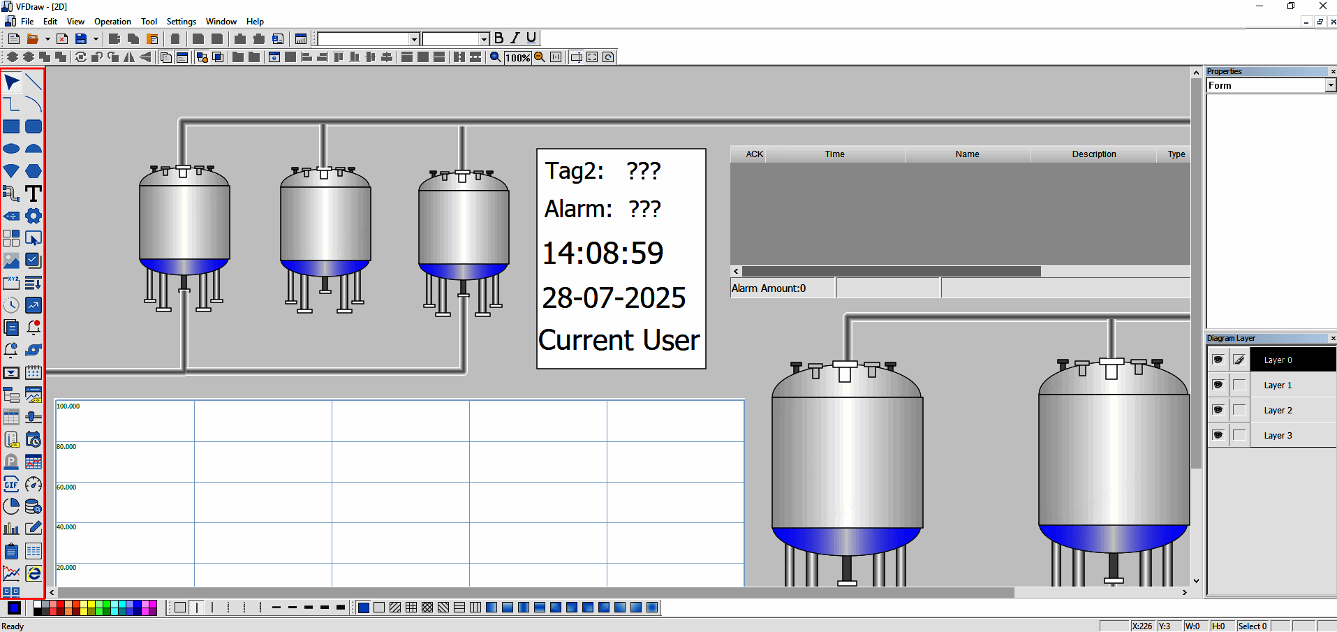Screen dimensions: 1337x632
Task: Enable the edit checkbox for Layer 2
Action: click(x=1239, y=410)
